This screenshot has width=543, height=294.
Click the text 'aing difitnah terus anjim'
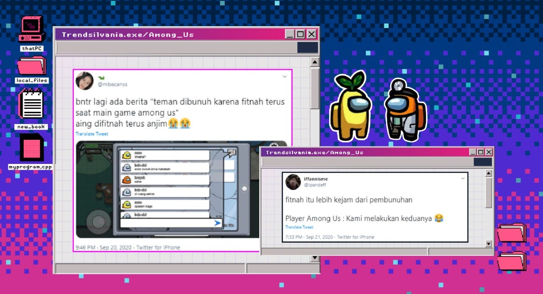tap(122, 123)
